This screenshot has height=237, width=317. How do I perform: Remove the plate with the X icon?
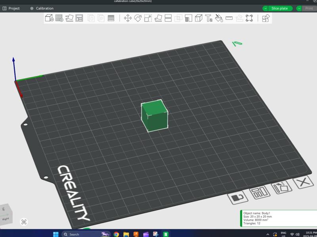pyautogui.click(x=303, y=182)
